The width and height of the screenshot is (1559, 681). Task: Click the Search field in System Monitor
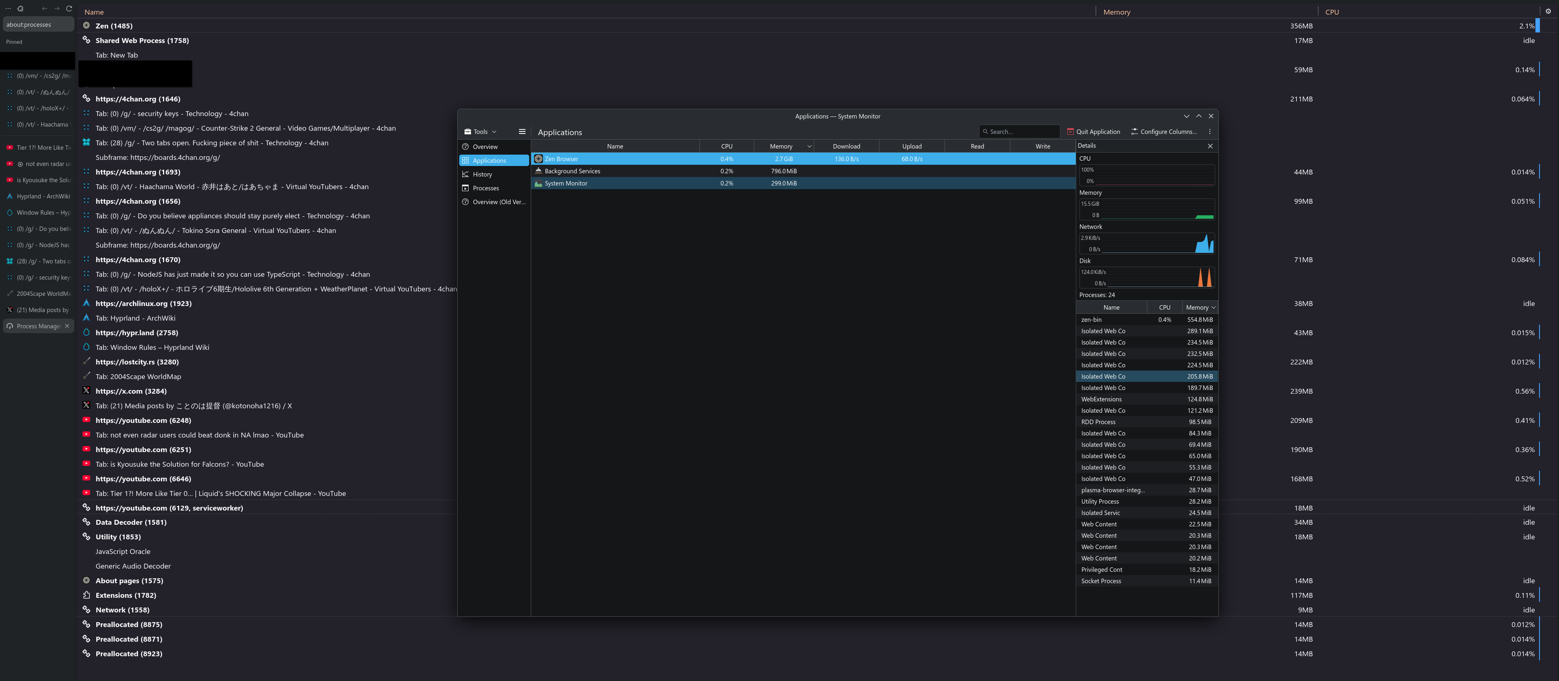pyautogui.click(x=1019, y=132)
